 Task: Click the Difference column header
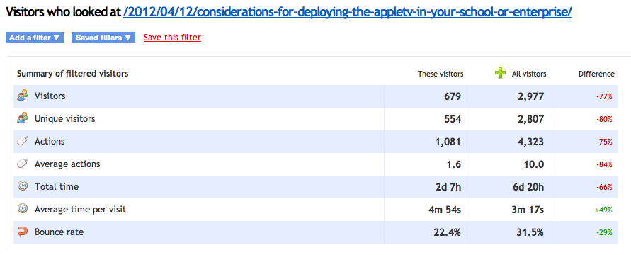[596, 74]
